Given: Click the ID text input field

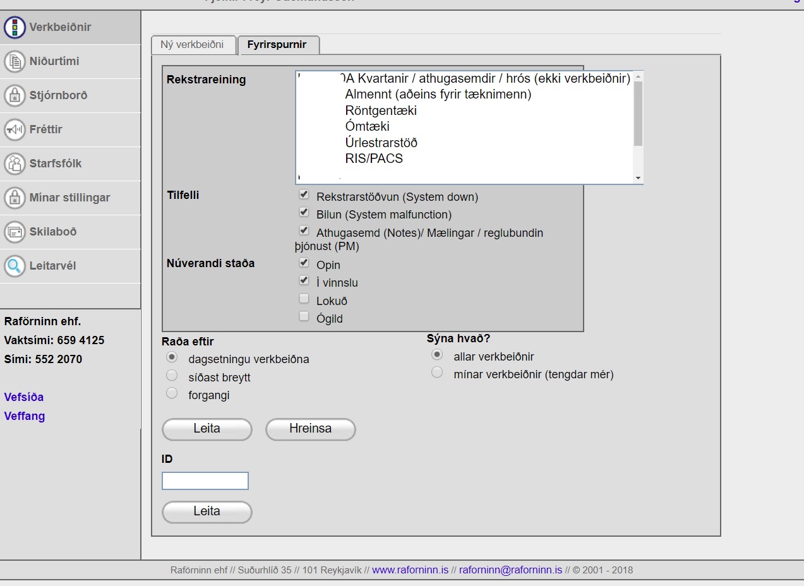Looking at the screenshot, I should tap(205, 481).
